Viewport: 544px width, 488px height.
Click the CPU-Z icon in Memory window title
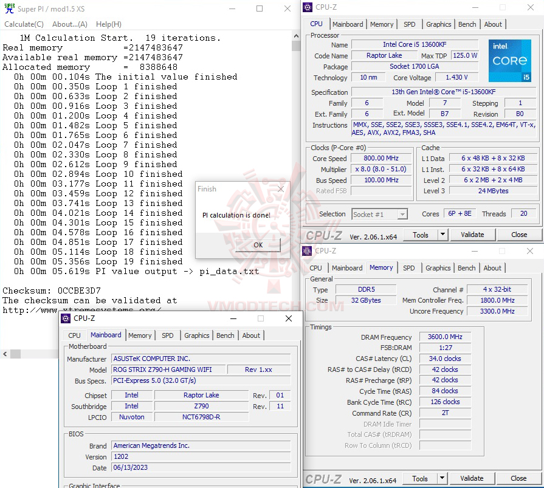[307, 250]
